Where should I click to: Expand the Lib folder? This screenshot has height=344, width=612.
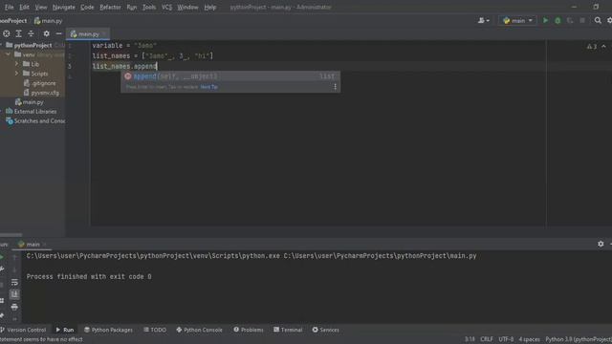16,64
